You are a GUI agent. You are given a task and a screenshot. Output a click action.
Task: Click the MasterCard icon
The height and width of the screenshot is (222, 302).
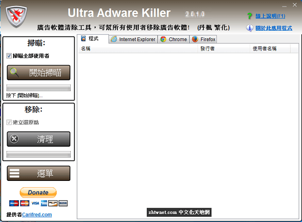pos(25,203)
